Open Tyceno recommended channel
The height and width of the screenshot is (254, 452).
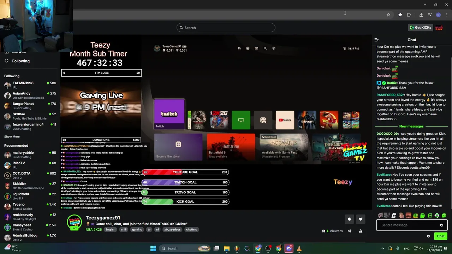point(30,206)
